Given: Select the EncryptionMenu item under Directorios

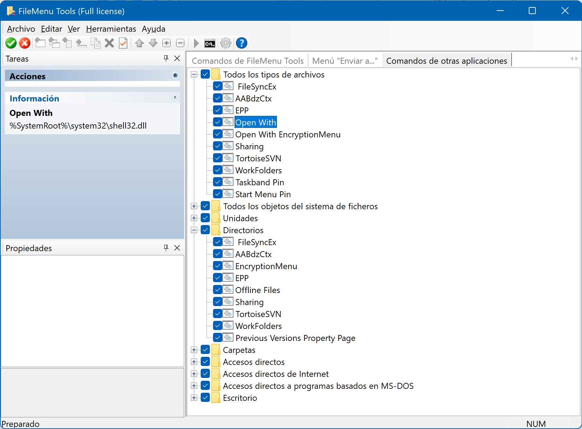Looking at the screenshot, I should tap(266, 266).
